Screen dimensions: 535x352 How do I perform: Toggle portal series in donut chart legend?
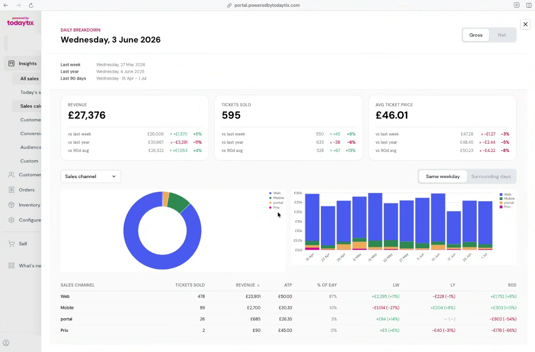(276, 203)
